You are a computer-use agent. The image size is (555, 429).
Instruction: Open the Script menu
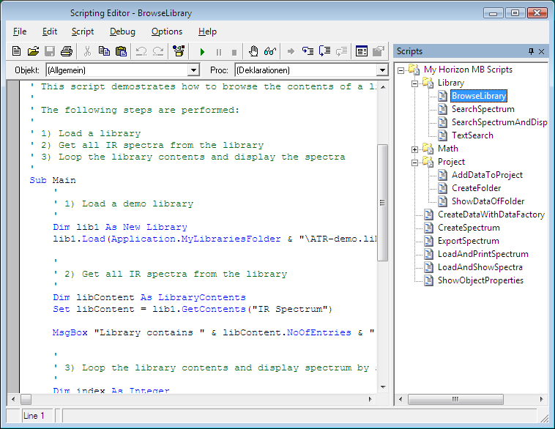pos(83,31)
